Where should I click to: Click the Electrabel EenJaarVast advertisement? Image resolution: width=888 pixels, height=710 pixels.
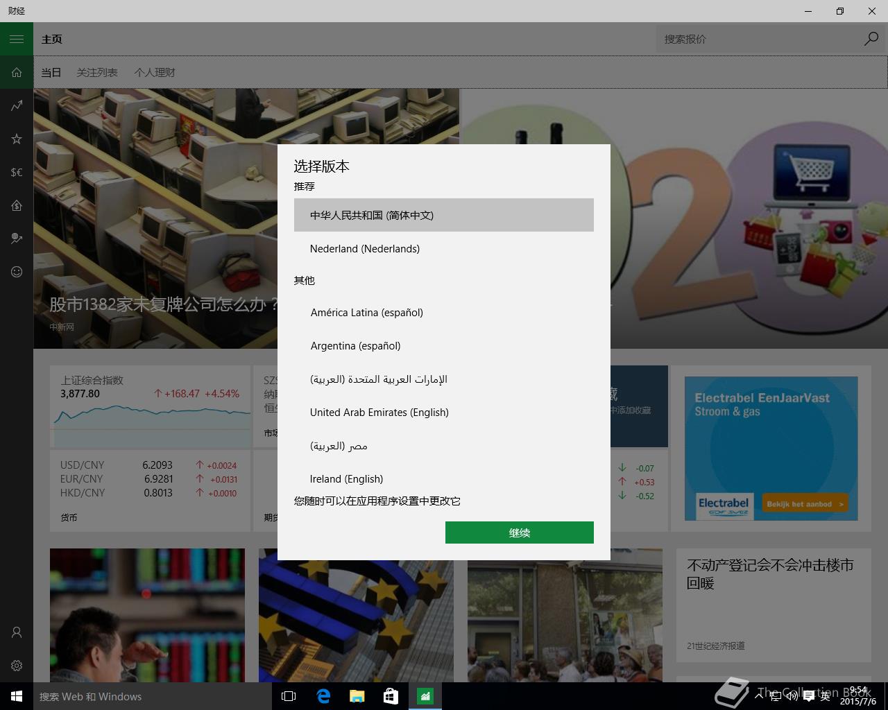click(x=771, y=449)
